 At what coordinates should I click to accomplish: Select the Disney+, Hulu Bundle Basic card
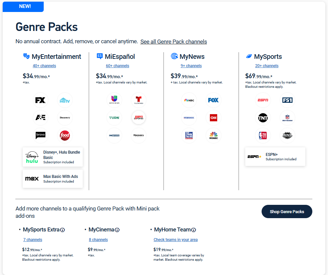(53, 157)
